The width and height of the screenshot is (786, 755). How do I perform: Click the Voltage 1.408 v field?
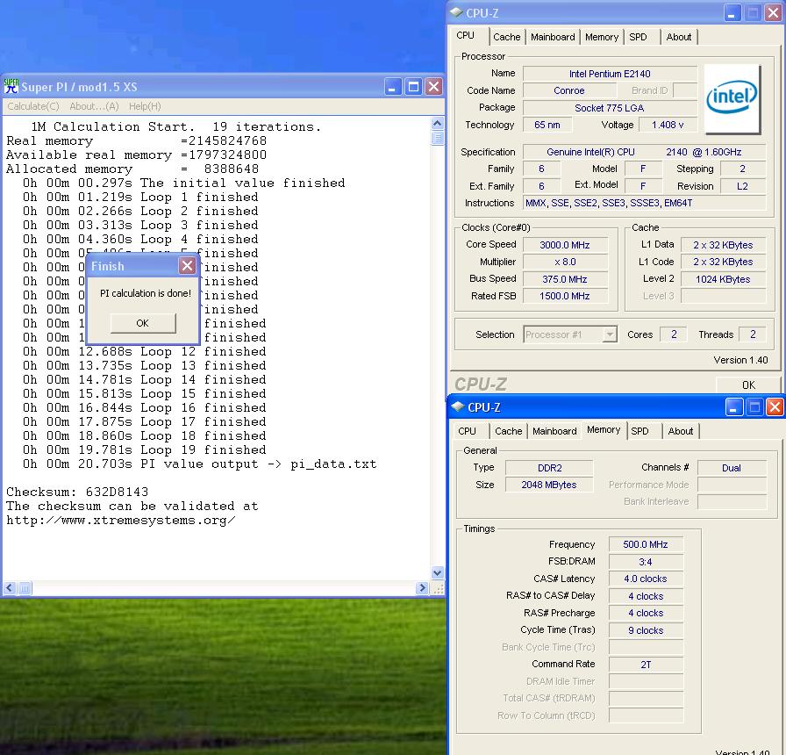pos(668,125)
